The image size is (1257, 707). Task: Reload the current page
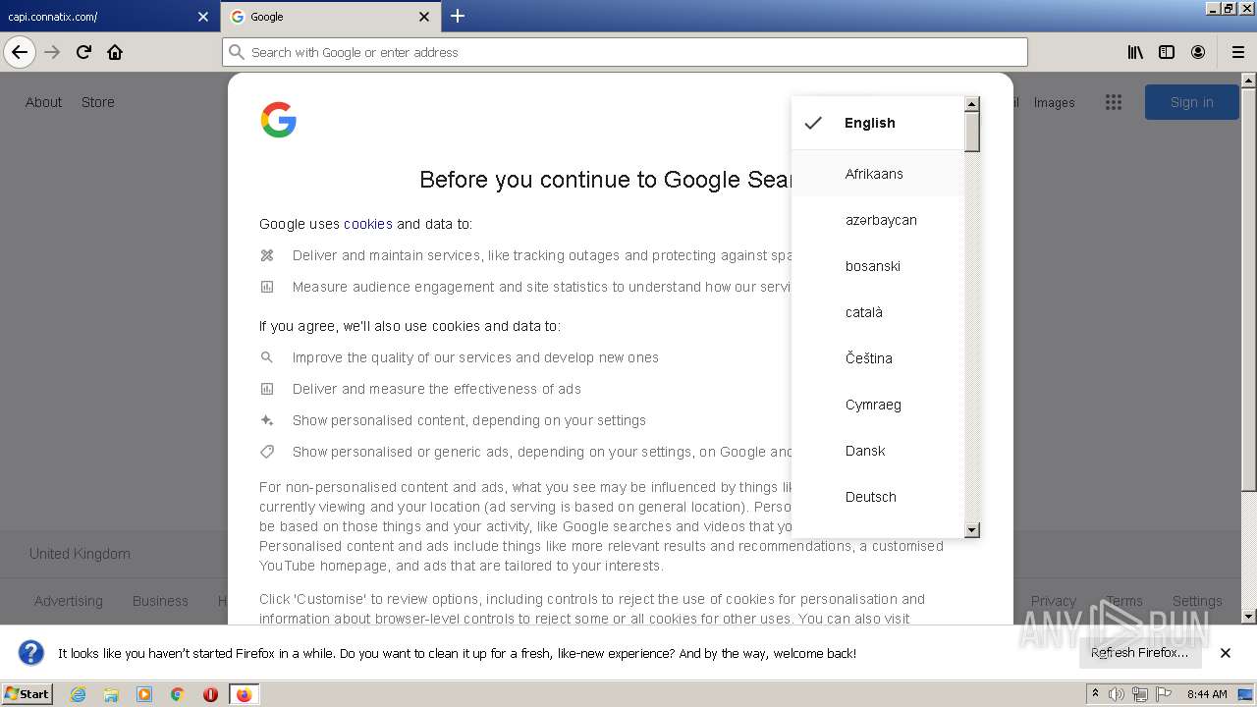83,52
